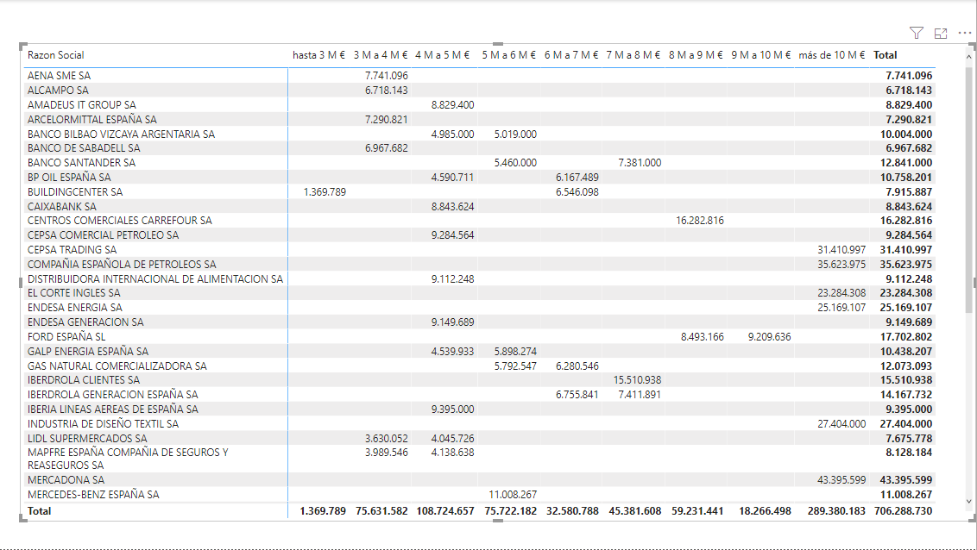Click the INDUSTRIA DE DISEÑO TEXTIL SA row

pyautogui.click(x=103, y=424)
